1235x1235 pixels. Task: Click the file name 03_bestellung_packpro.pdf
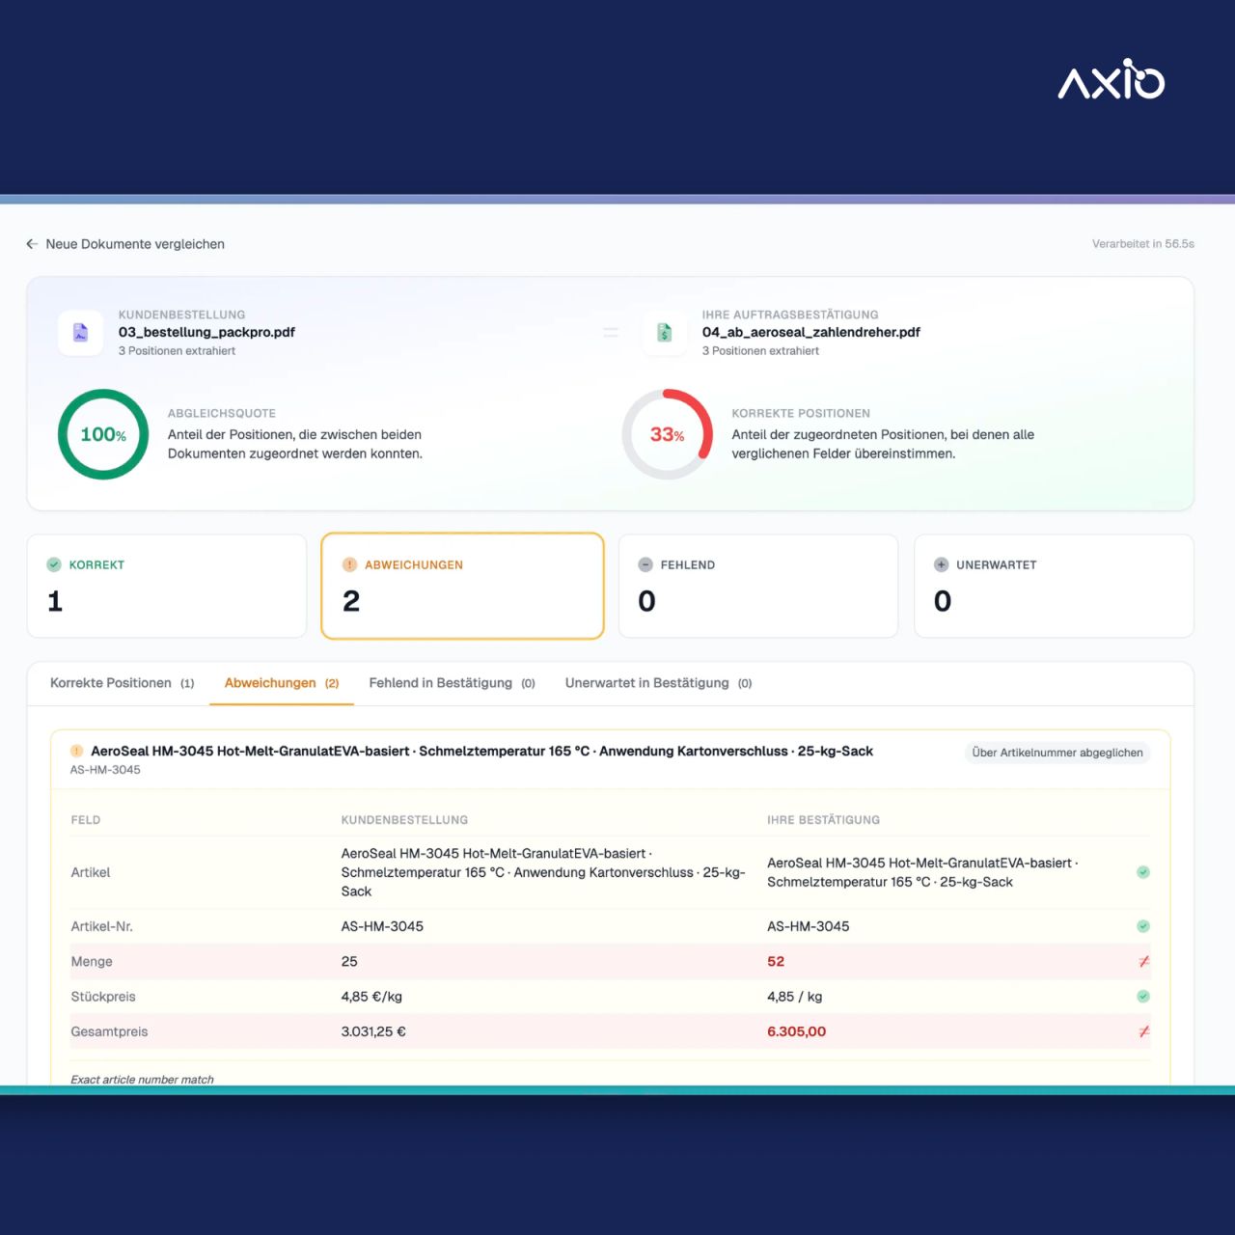coord(206,332)
